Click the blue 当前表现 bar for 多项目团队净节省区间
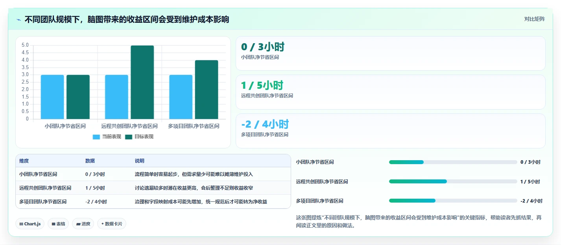The width and height of the screenshot is (561, 245). tap(181, 97)
